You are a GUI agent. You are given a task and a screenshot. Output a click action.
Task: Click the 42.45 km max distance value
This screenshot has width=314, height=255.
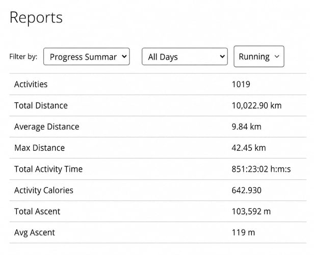click(x=249, y=148)
